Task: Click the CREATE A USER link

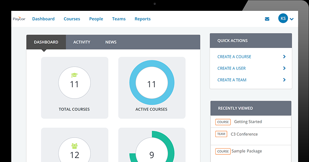Action: 231,68
